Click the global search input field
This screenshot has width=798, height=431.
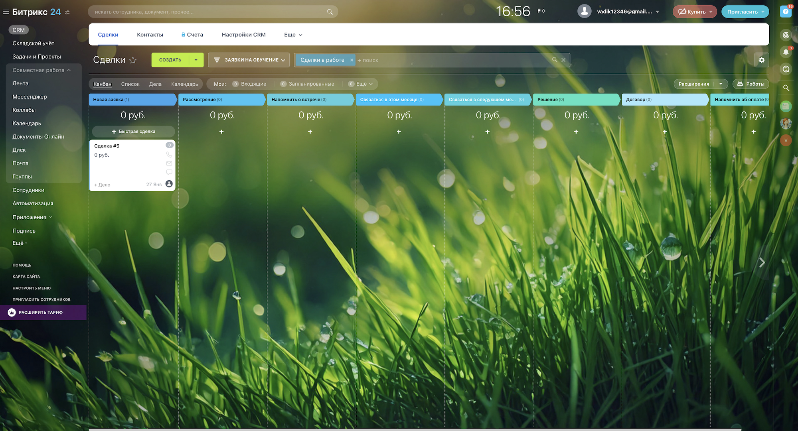(207, 12)
